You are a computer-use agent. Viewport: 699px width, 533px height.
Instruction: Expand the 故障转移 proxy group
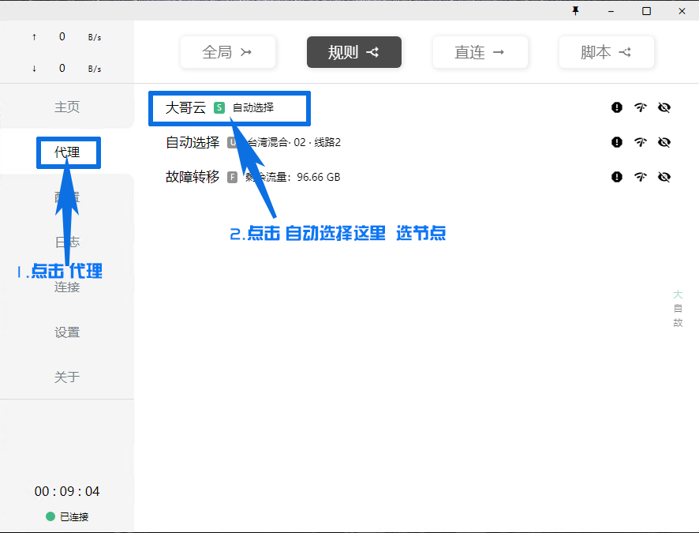(x=193, y=177)
